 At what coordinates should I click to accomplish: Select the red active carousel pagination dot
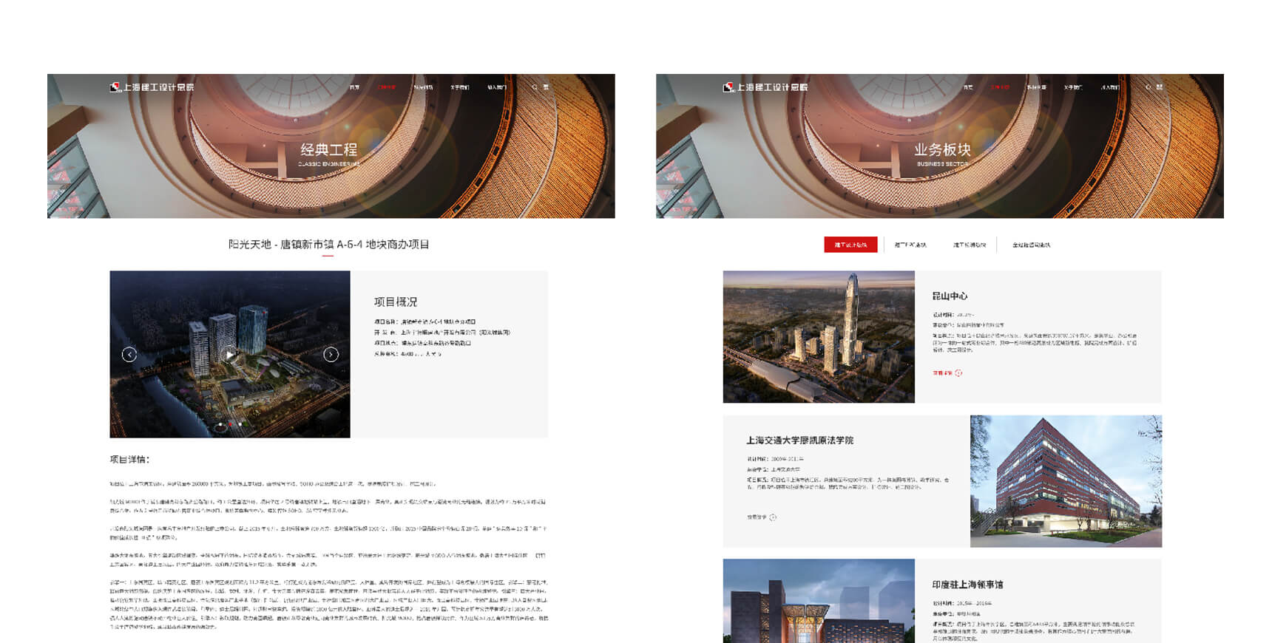[x=230, y=425]
